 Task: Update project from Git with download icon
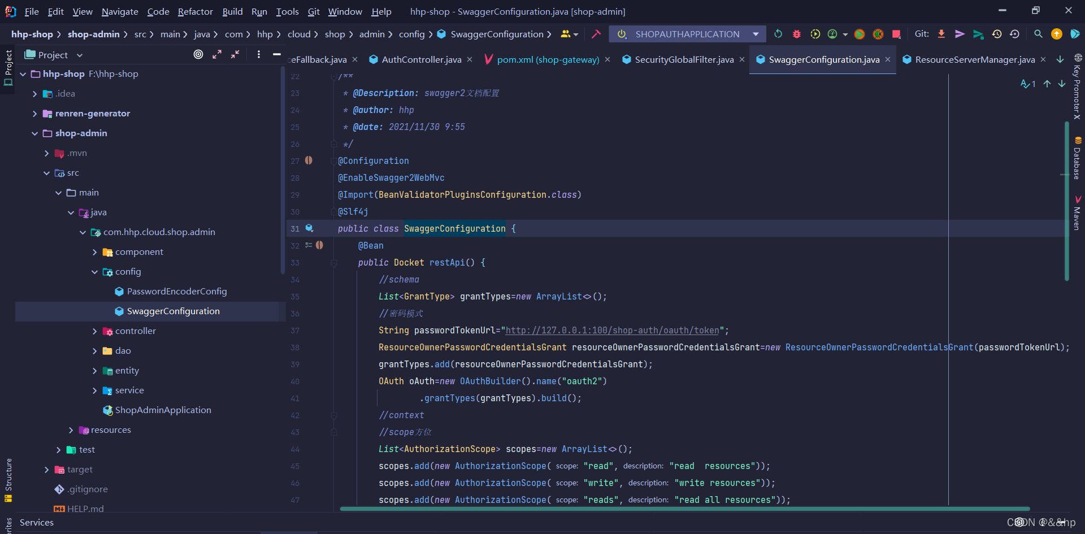click(941, 34)
